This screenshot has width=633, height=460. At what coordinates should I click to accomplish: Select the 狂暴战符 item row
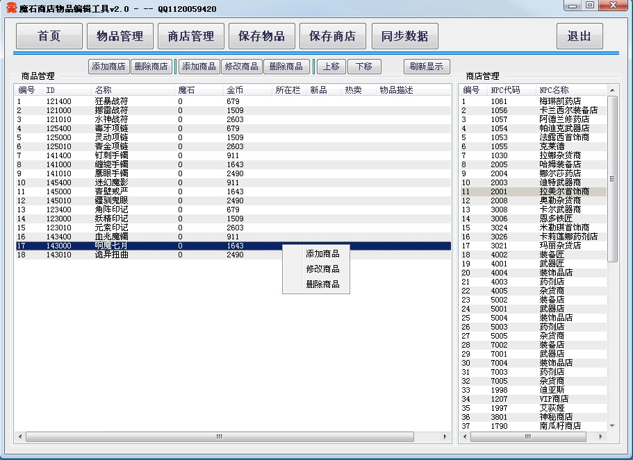(x=111, y=101)
